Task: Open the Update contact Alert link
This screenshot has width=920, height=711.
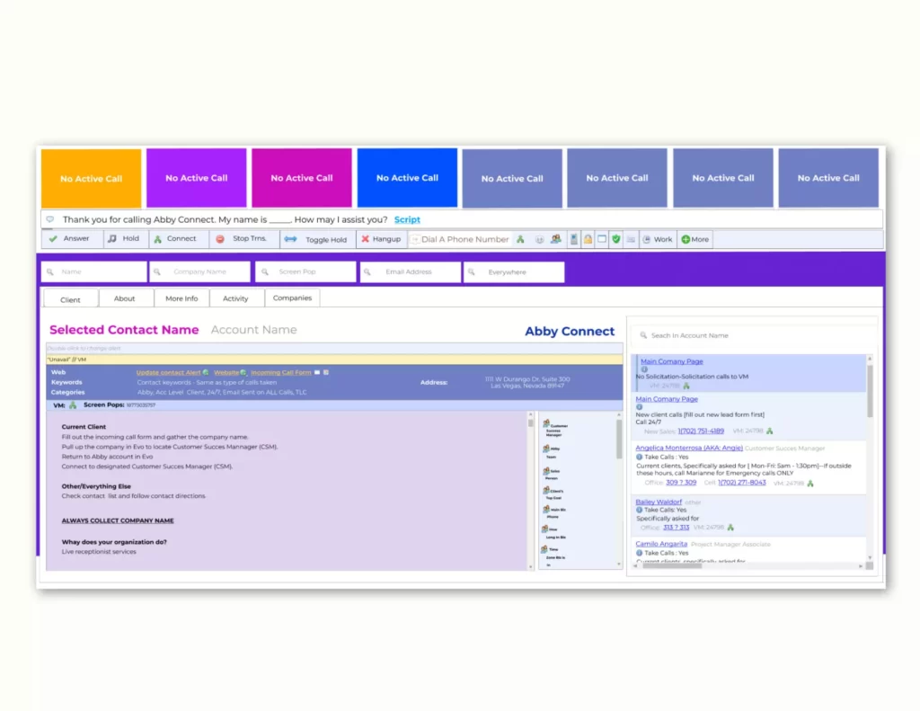Action: pyautogui.click(x=168, y=372)
